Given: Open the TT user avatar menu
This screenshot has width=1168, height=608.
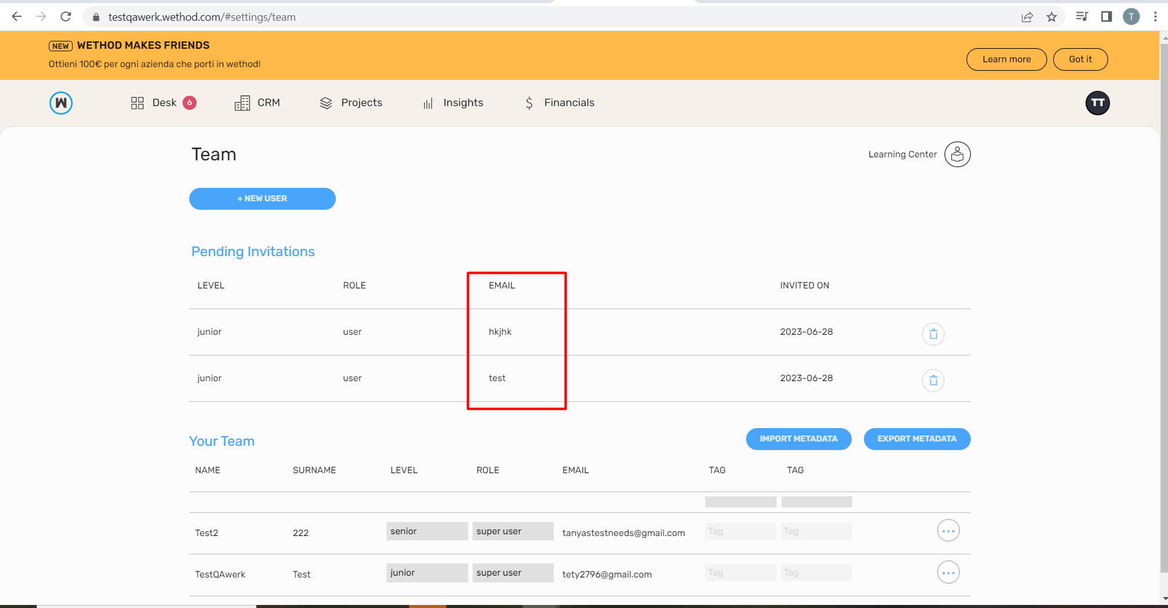Looking at the screenshot, I should pyautogui.click(x=1097, y=103).
